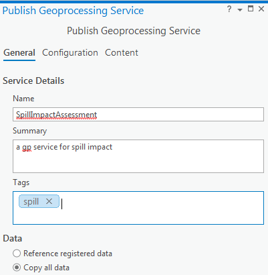The height and width of the screenshot is (275, 268).
Task: Click into the Summary text box
Action: click(x=138, y=156)
